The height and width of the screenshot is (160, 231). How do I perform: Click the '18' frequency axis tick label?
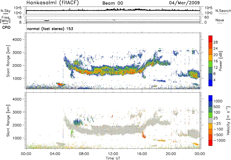click(19, 17)
